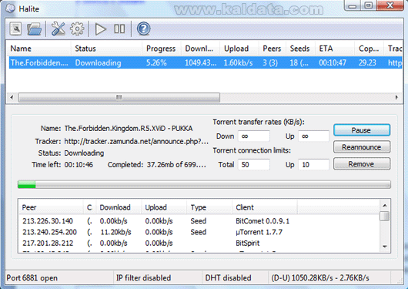The height and width of the screenshot is (289, 408).
Task: Click the 5.26% progress cell
Action: [x=156, y=62]
